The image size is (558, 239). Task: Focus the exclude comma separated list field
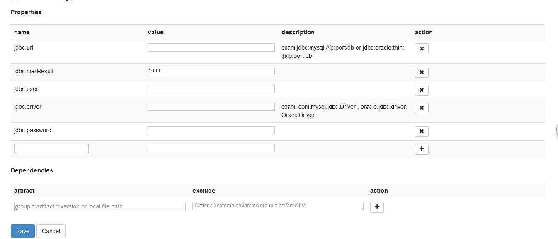(x=278, y=206)
